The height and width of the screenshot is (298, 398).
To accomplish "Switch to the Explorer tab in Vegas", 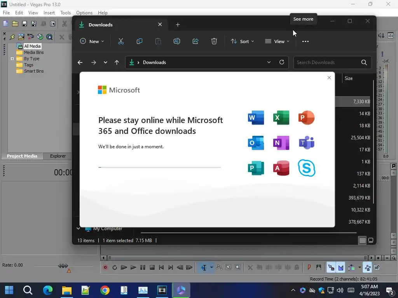I will (x=58, y=156).
